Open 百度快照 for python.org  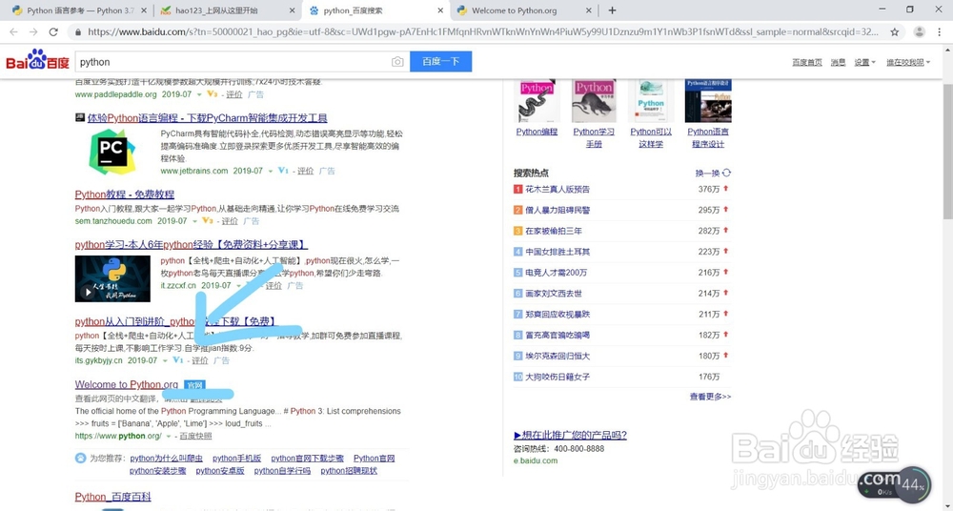(x=195, y=437)
